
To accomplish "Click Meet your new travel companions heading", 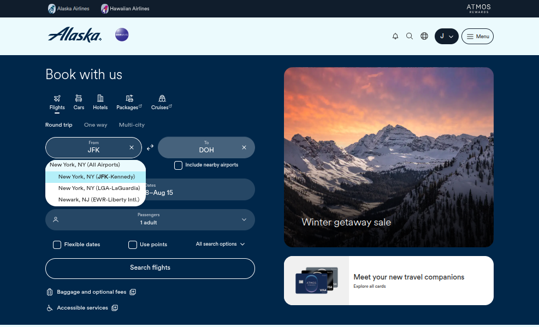I will pyautogui.click(x=409, y=277).
